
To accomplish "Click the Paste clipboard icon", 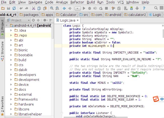I will [x=45, y=8].
